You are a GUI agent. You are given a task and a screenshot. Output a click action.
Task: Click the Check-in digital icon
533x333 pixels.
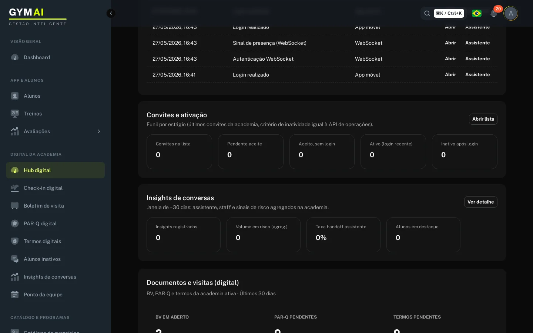point(15,188)
